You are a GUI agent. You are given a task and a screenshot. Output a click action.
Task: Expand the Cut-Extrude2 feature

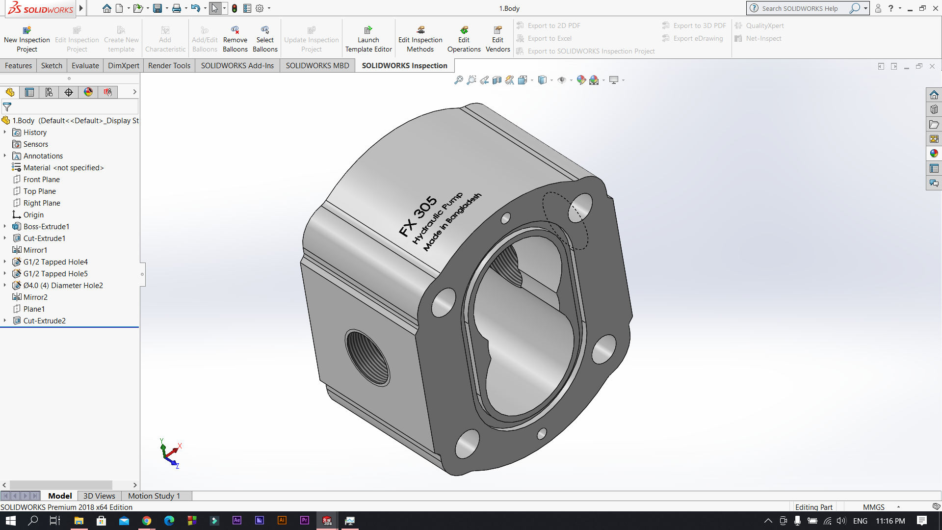(5, 320)
